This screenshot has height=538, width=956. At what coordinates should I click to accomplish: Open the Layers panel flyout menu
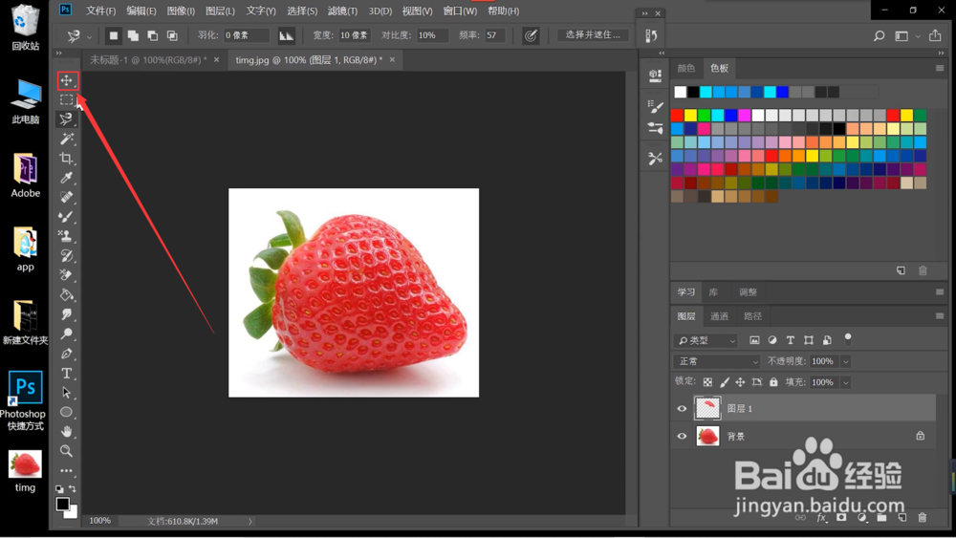point(940,315)
